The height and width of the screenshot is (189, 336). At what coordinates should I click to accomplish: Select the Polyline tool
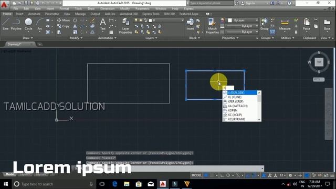(16, 24)
